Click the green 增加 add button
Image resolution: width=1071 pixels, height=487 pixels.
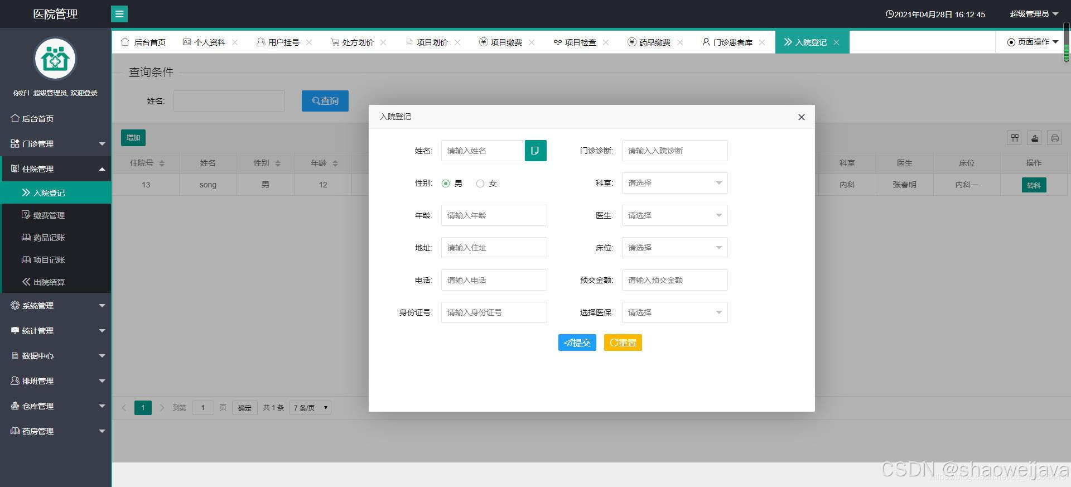pyautogui.click(x=133, y=138)
